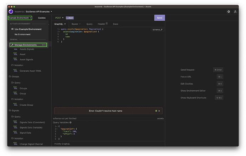Click inside the GraphQL query editor
Viewport: 246px width, 156px height.
tap(108, 67)
